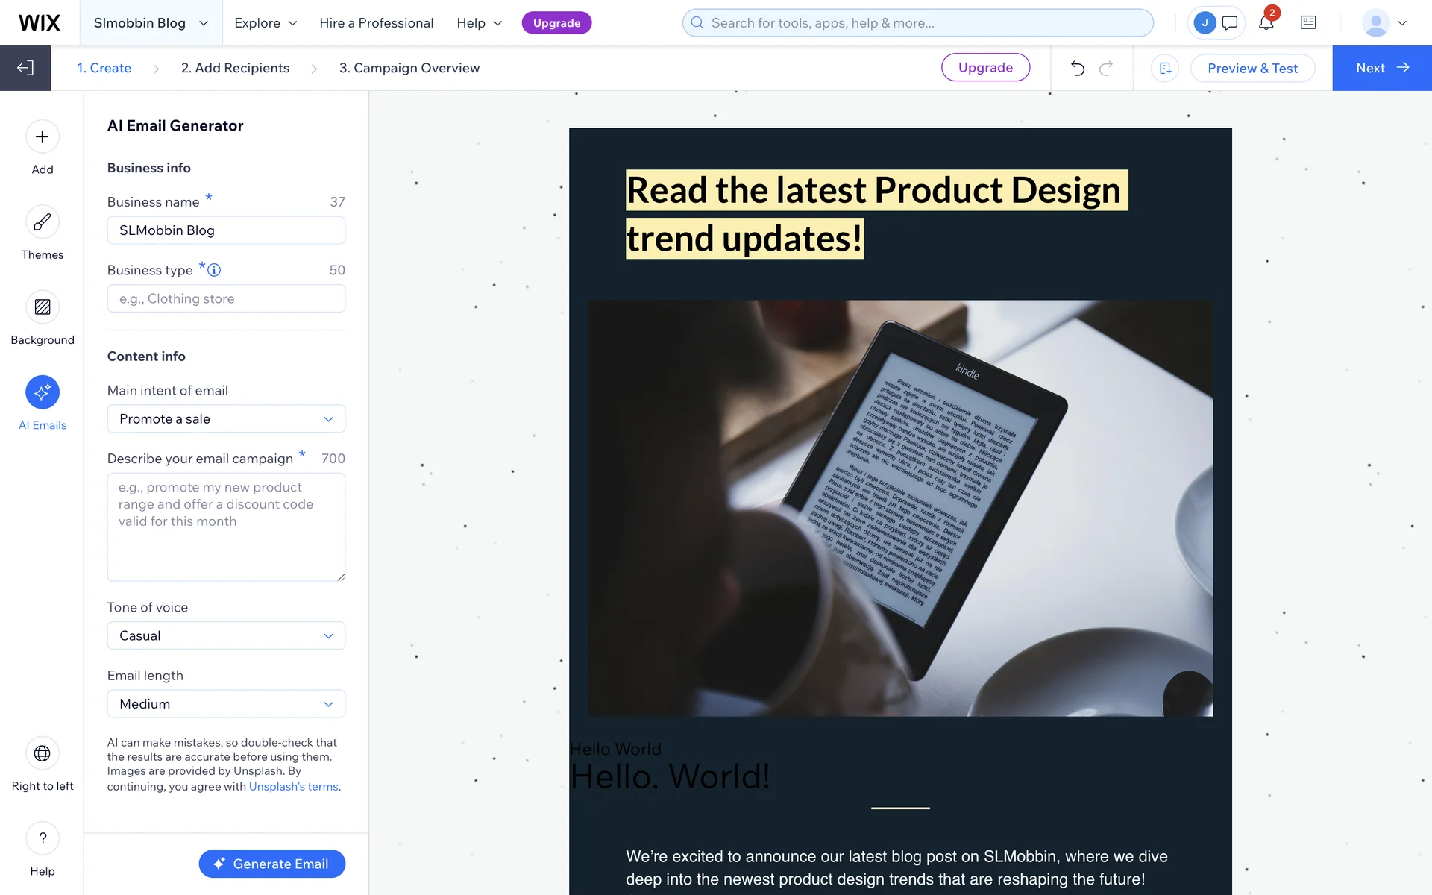Viewport: 1432px width, 895px height.
Task: Open the Tone of voice dropdown
Action: [x=226, y=636]
